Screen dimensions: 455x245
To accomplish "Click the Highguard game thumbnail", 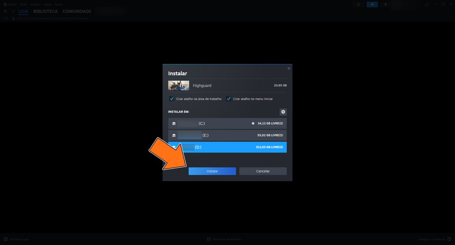I will (178, 85).
